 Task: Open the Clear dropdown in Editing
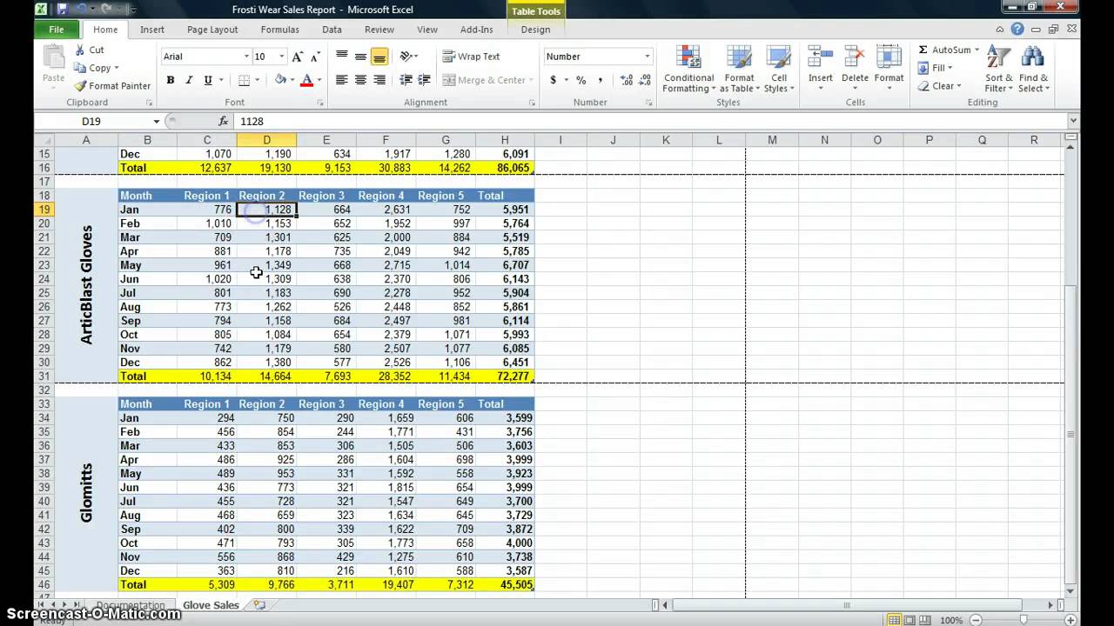(x=939, y=86)
